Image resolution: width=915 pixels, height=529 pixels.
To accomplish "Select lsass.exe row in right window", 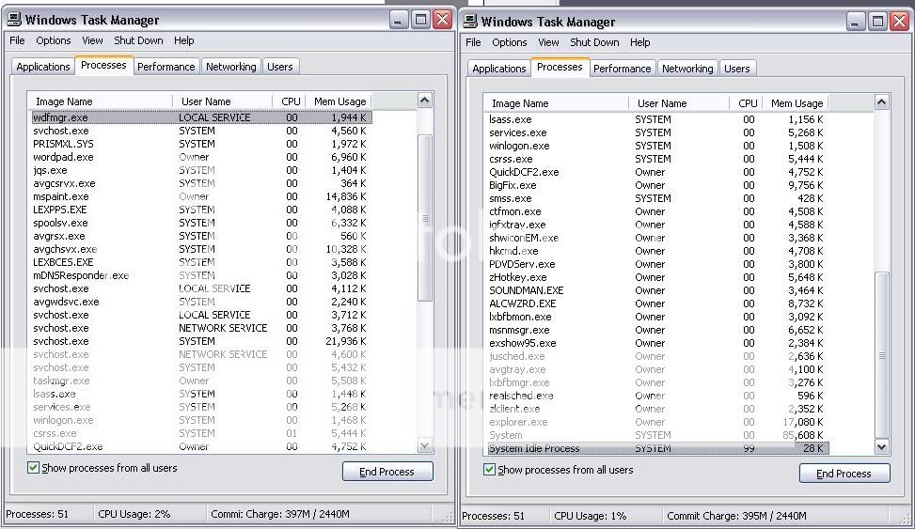I will pos(657,119).
